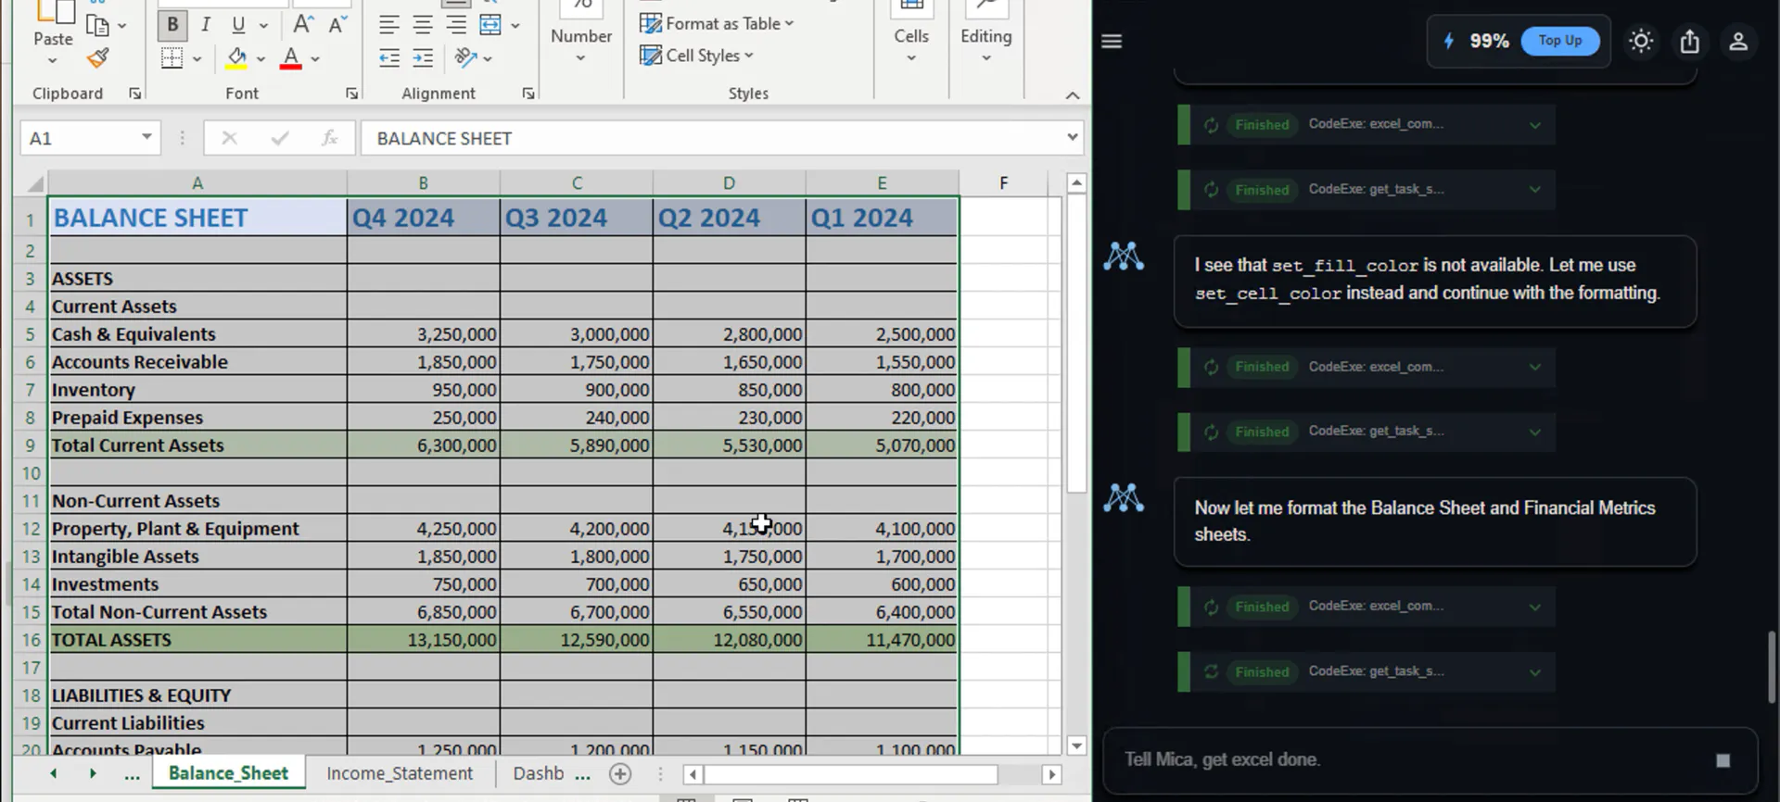Click the Top Up button
The width and height of the screenshot is (1780, 802).
coord(1560,41)
